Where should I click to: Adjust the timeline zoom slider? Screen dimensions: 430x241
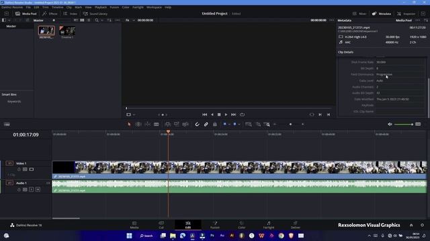click(x=290, y=125)
